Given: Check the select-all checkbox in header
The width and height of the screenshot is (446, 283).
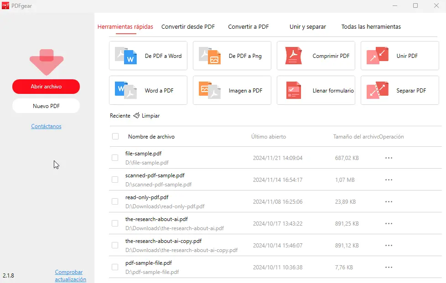Looking at the screenshot, I should [115, 136].
